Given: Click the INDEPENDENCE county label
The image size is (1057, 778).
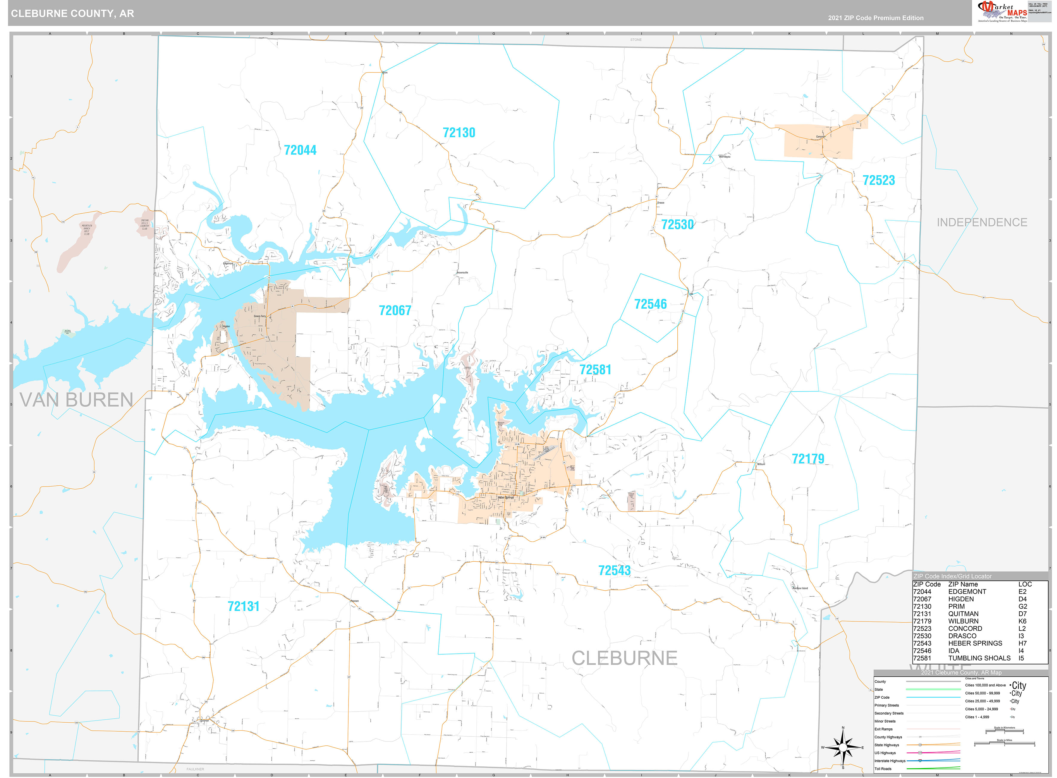Looking at the screenshot, I should 982,222.
